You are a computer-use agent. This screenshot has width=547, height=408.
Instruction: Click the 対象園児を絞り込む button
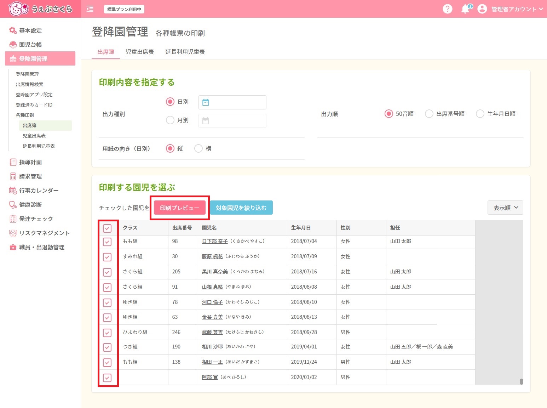pos(241,208)
